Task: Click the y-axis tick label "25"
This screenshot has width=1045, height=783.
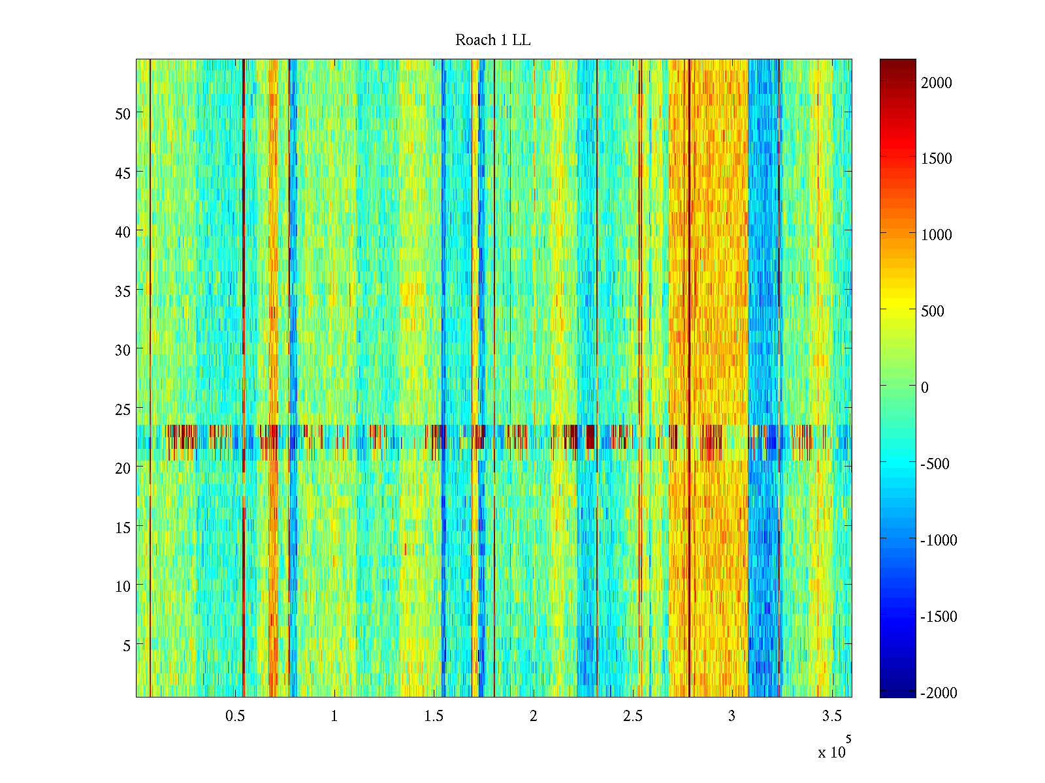Action: [x=123, y=409]
